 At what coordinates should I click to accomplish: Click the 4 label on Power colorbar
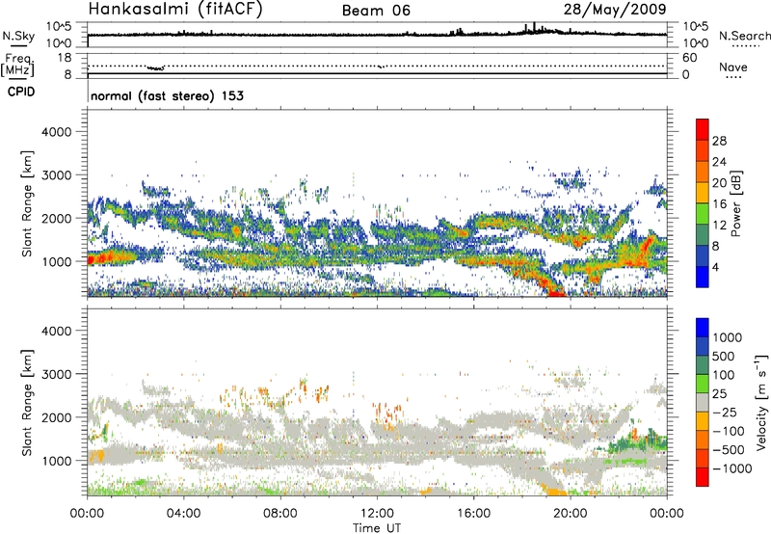point(716,267)
